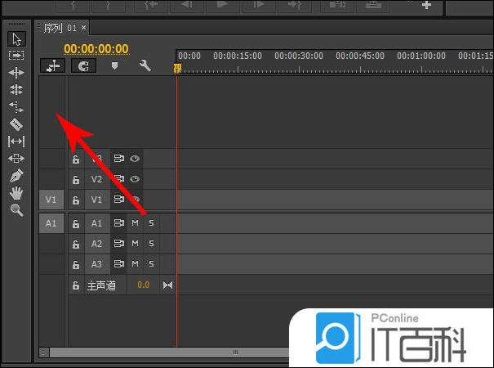
Task: Close the 序列 01 tab
Action: (x=84, y=28)
